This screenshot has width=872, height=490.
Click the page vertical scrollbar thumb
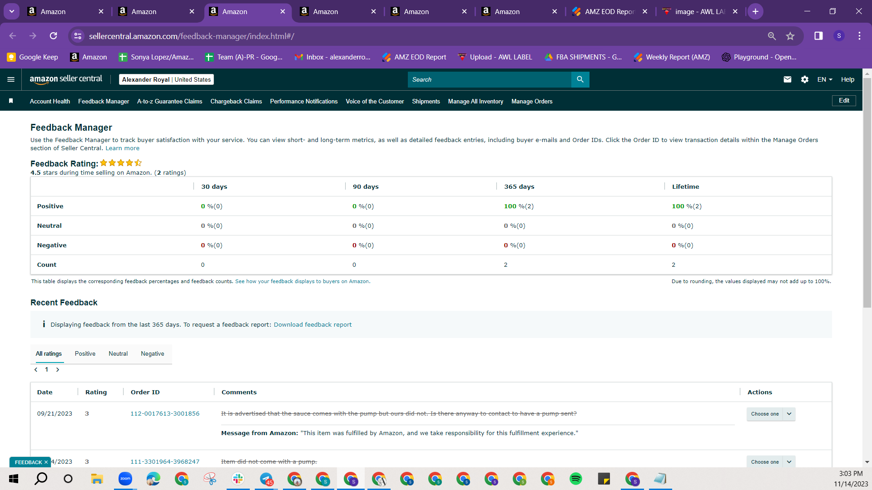(x=867, y=193)
